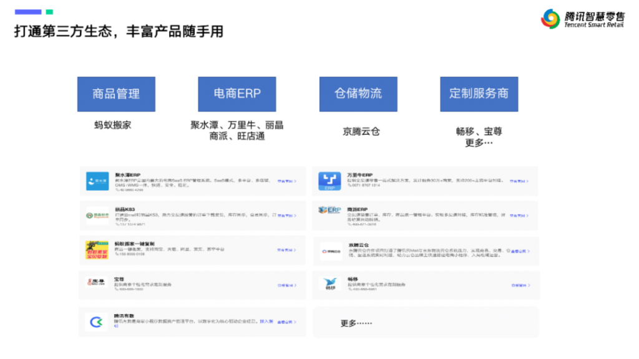
Task: Open the details link in 畅移 row
Action: [520, 285]
